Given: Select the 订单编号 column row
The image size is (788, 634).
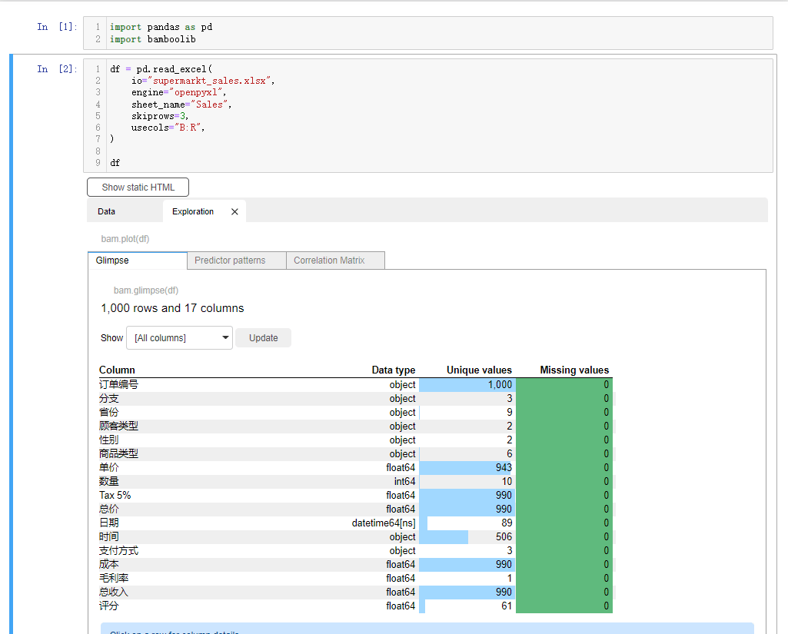Looking at the screenshot, I should (356, 384).
